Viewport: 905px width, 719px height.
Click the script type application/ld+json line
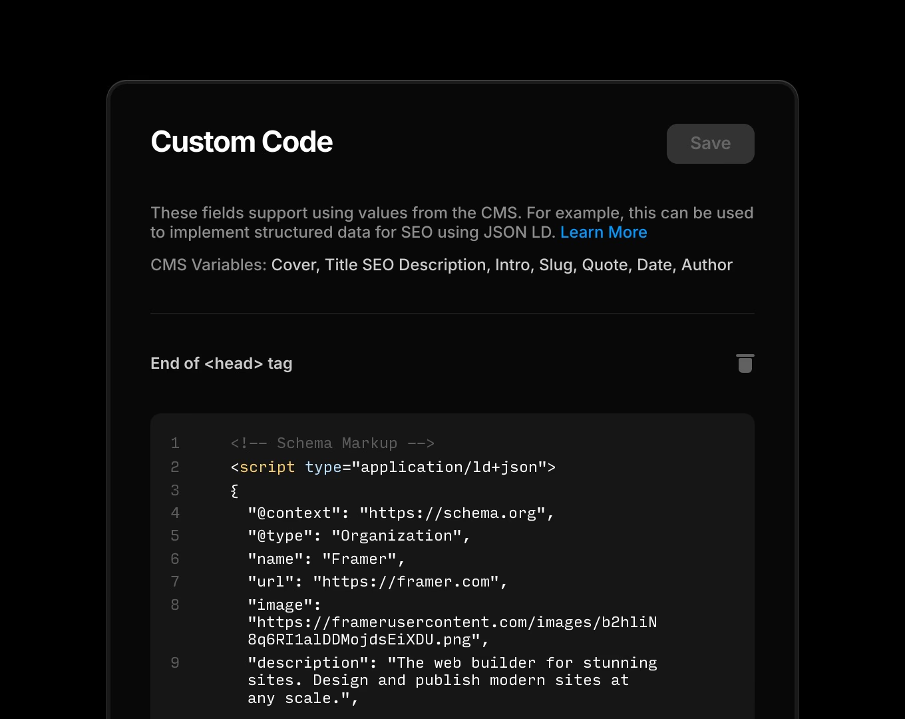point(393,467)
